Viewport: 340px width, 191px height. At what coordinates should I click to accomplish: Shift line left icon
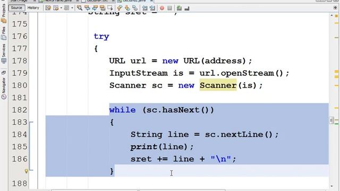144,8
